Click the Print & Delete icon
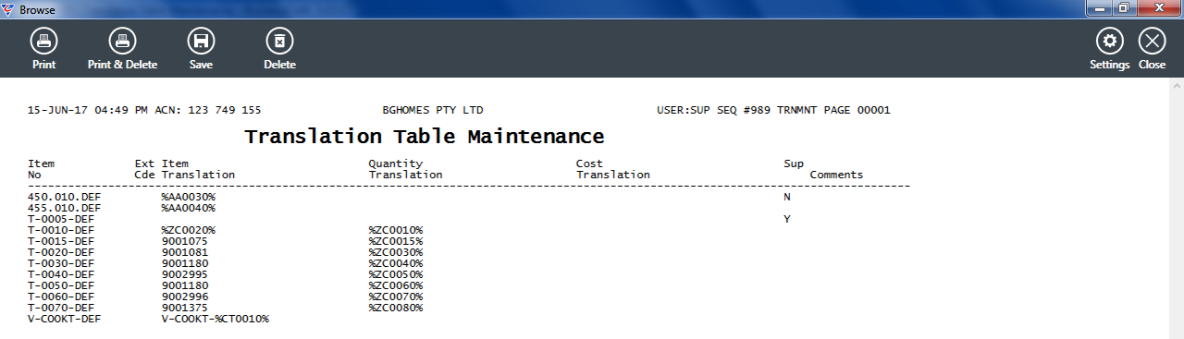The height and width of the screenshot is (339, 1184). click(x=122, y=41)
